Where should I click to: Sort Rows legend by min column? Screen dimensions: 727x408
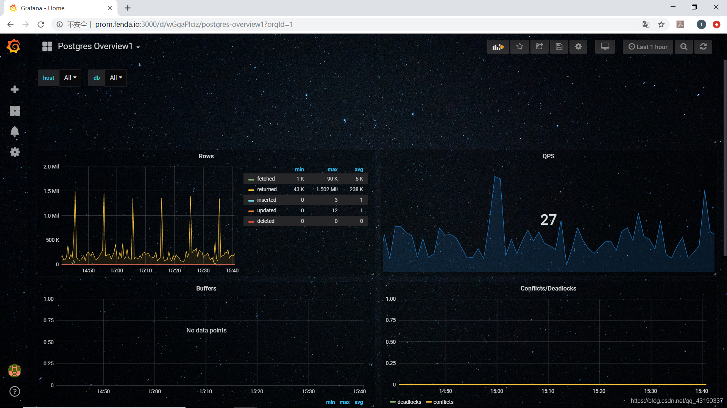(299, 170)
